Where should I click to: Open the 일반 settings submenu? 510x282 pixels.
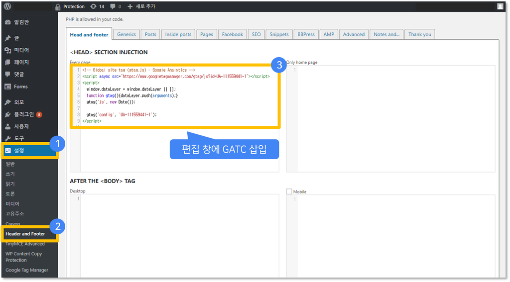(10, 164)
